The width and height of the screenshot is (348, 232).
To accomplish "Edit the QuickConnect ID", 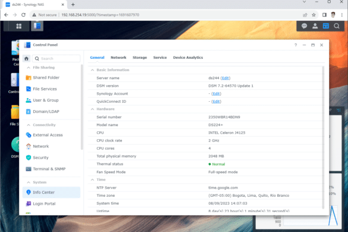I will (216, 102).
